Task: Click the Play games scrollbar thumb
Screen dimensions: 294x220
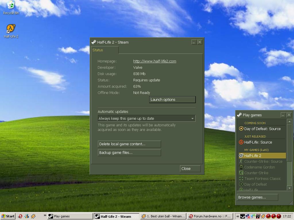Action: (x=289, y=142)
